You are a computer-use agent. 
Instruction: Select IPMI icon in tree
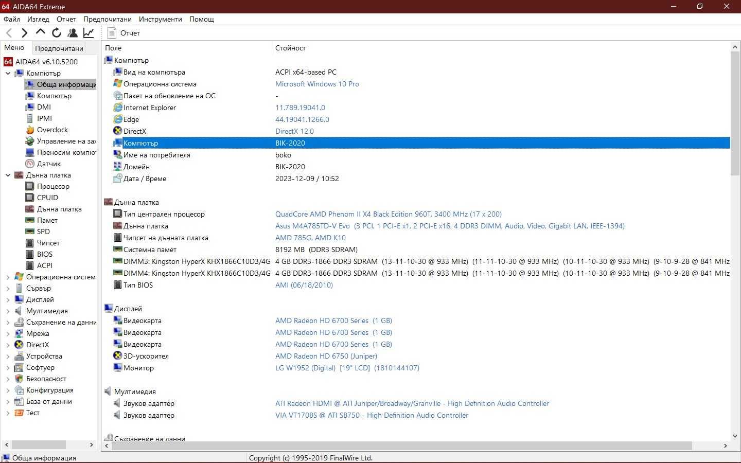pyautogui.click(x=30, y=118)
